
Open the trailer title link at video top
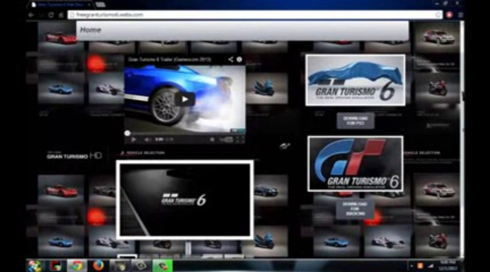[x=169, y=59]
